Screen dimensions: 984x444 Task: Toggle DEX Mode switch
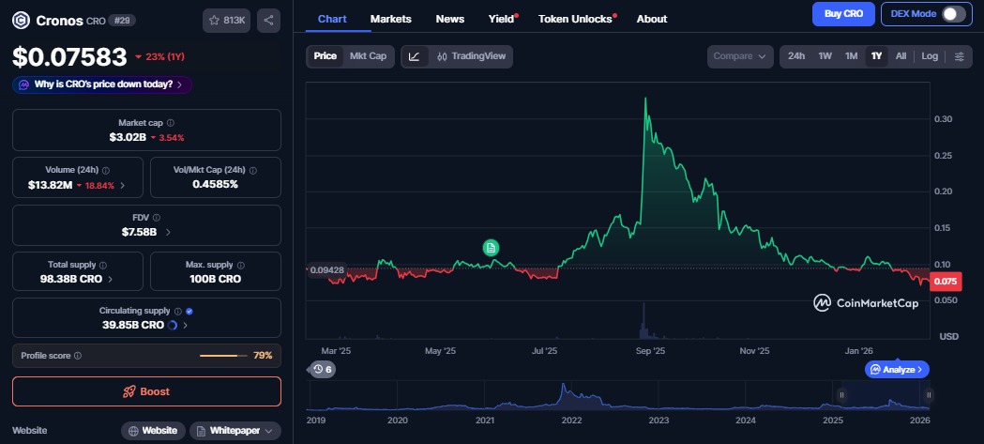tap(953, 14)
